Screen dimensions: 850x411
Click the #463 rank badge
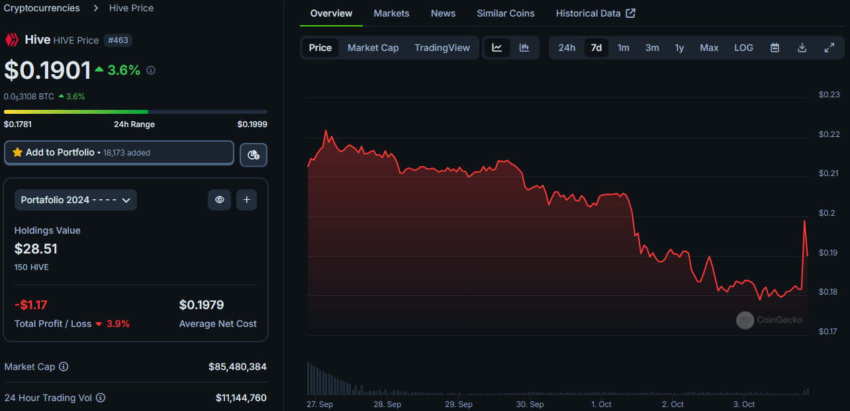coord(118,40)
